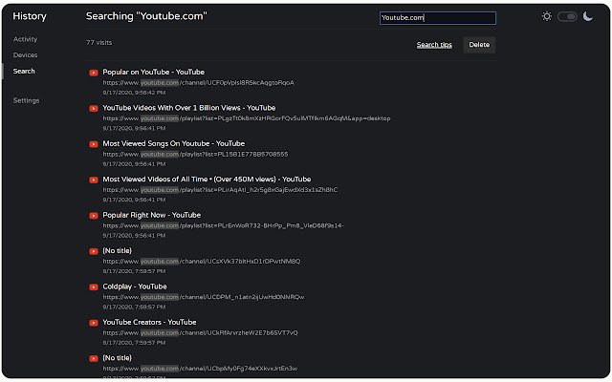Open Most Viewed Songs On Youtube entry
Viewport: 612px width, 382px height.
pyautogui.click(x=174, y=143)
